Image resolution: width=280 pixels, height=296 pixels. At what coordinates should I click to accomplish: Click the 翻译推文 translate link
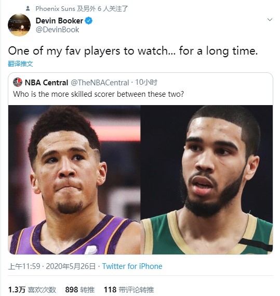point(20,63)
